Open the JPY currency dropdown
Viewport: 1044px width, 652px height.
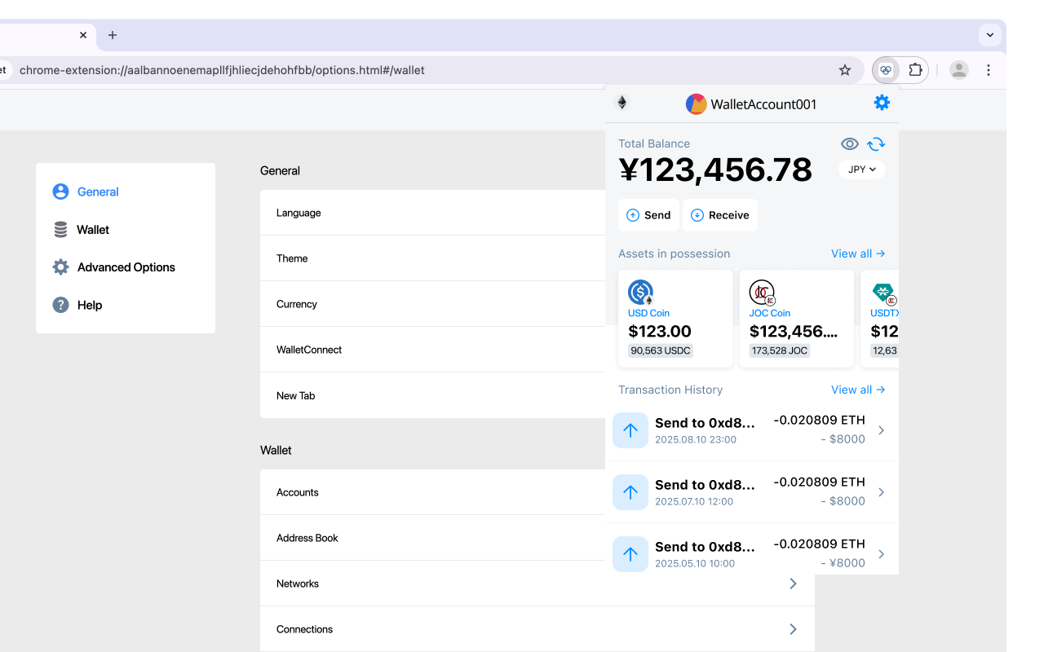point(861,170)
